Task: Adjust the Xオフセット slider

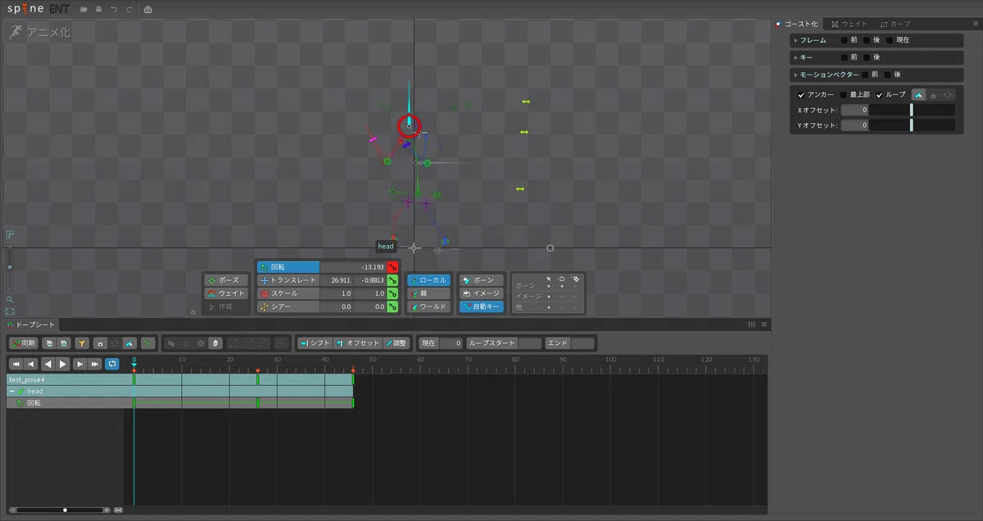Action: coord(912,110)
